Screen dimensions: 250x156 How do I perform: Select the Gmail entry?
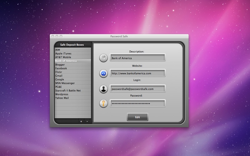72,76
